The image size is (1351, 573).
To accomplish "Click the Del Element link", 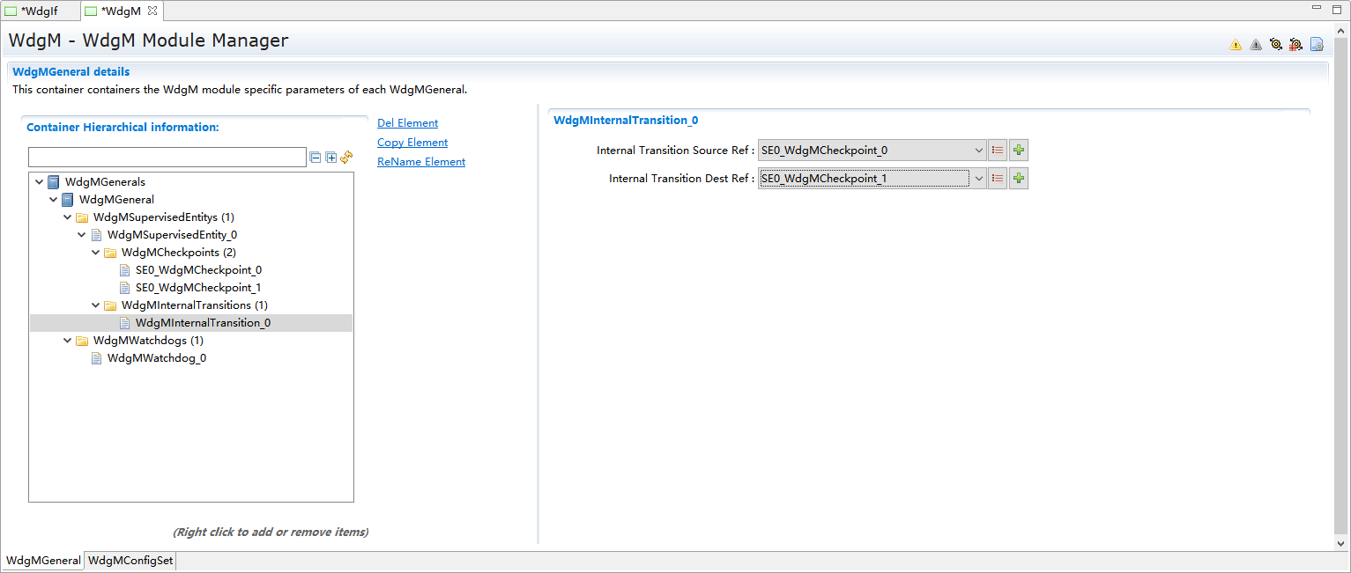I will (x=407, y=123).
